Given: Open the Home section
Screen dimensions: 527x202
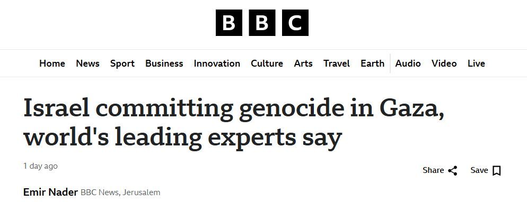Looking at the screenshot, I should [52, 63].
